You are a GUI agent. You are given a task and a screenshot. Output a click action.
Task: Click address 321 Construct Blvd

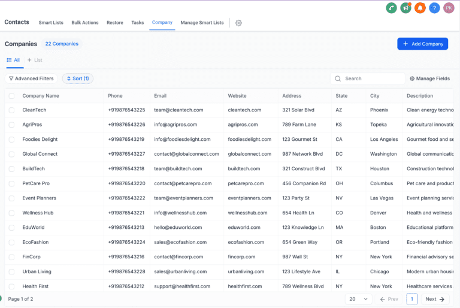(x=304, y=168)
